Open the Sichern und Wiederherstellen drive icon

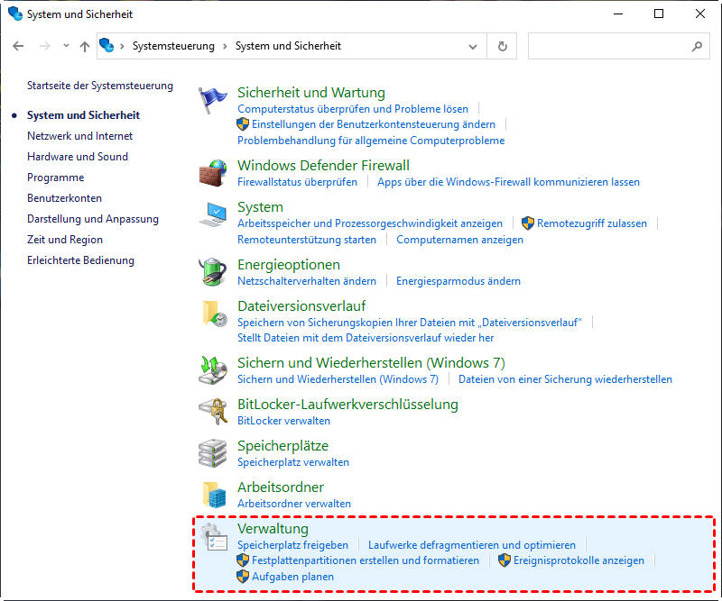tap(213, 370)
